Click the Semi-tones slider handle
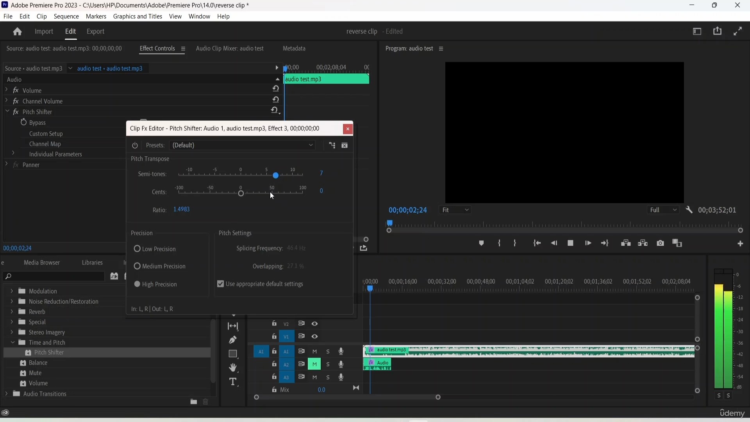750x422 pixels. tap(276, 176)
